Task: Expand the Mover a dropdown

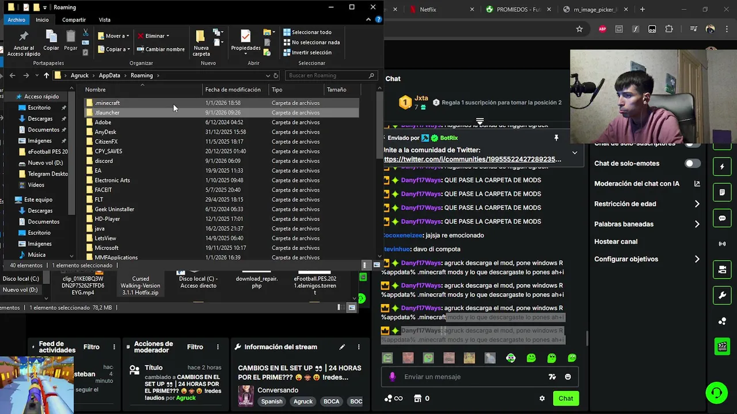Action: click(128, 36)
